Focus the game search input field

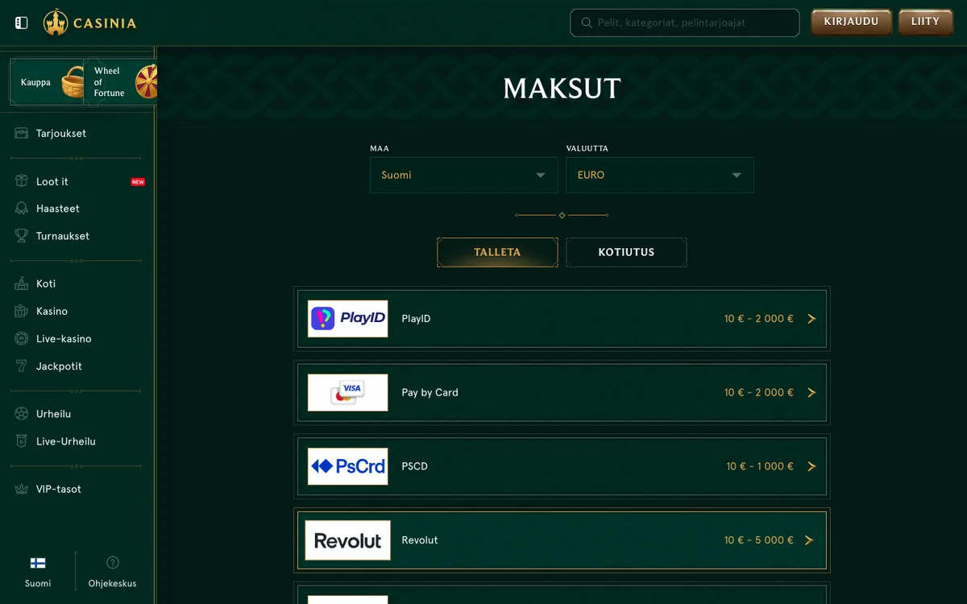[685, 23]
